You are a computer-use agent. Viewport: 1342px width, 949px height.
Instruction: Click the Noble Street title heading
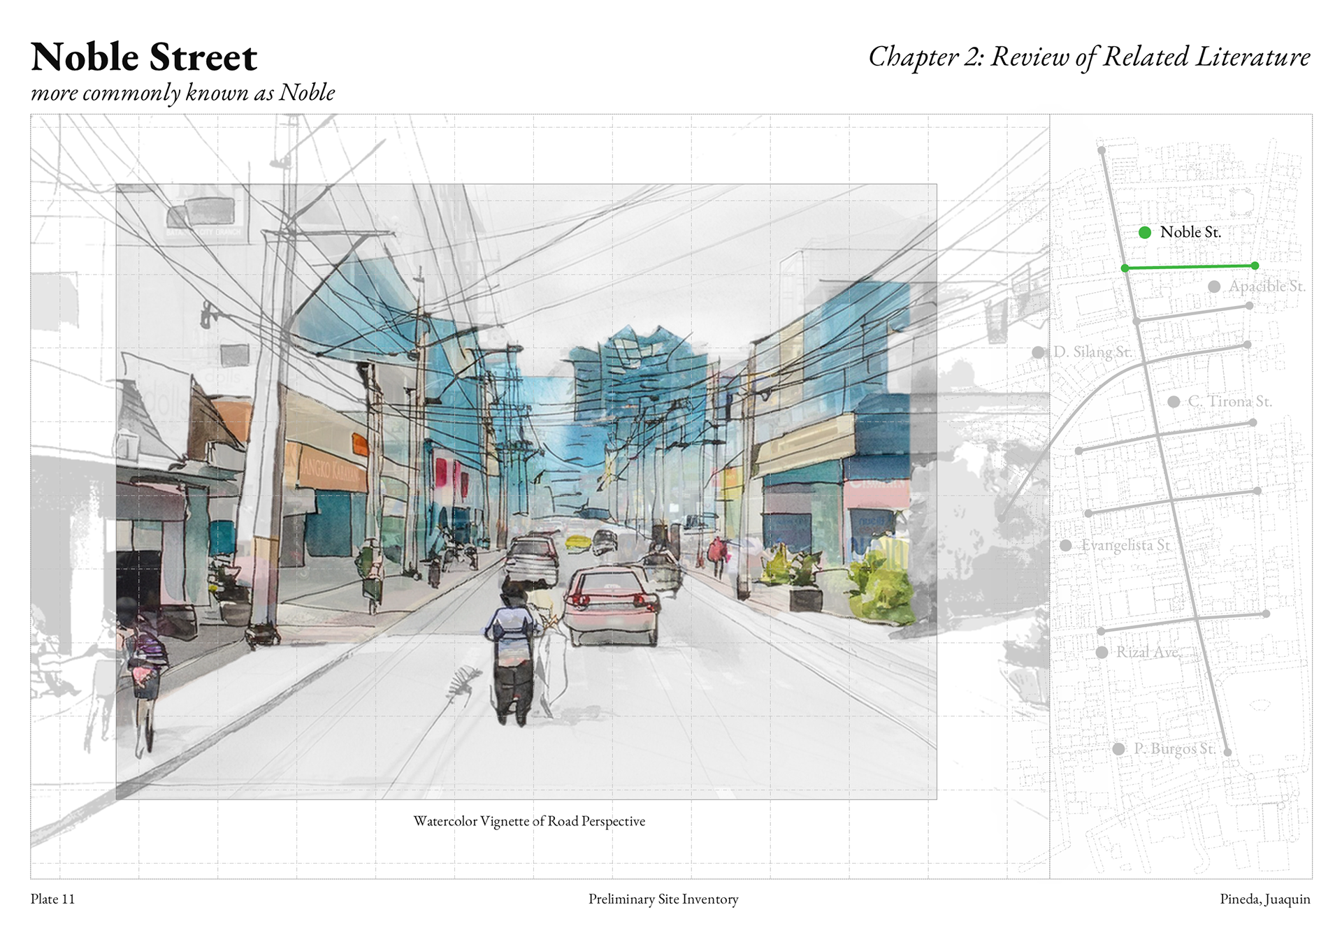[144, 57]
